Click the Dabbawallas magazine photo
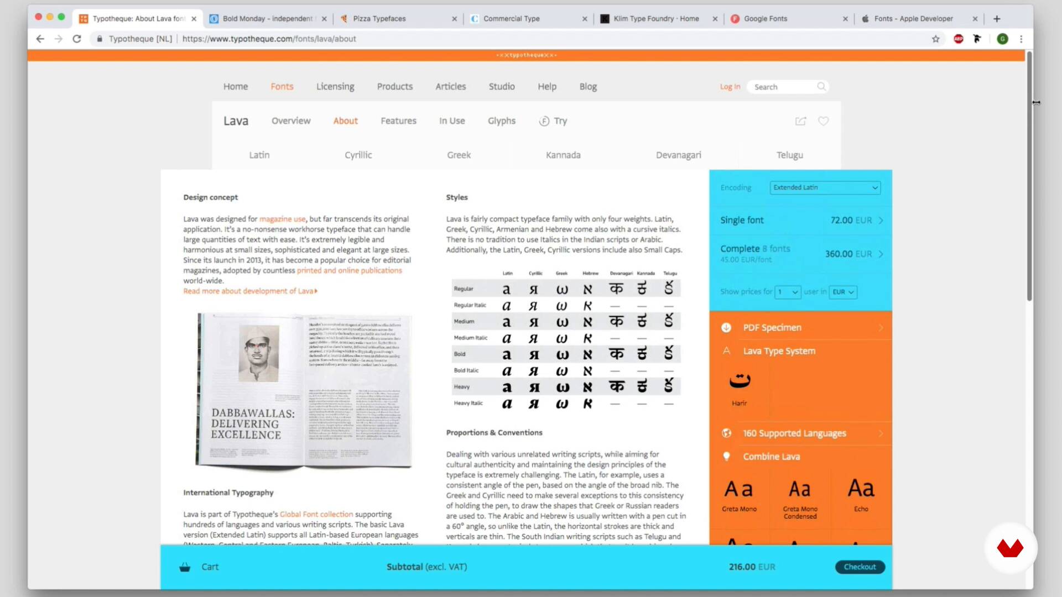Screen dimensions: 1062x597 [304, 391]
